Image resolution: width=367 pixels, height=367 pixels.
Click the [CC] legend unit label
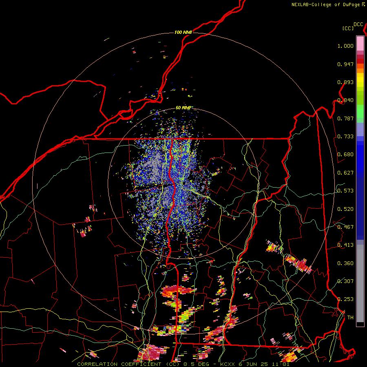348,28
